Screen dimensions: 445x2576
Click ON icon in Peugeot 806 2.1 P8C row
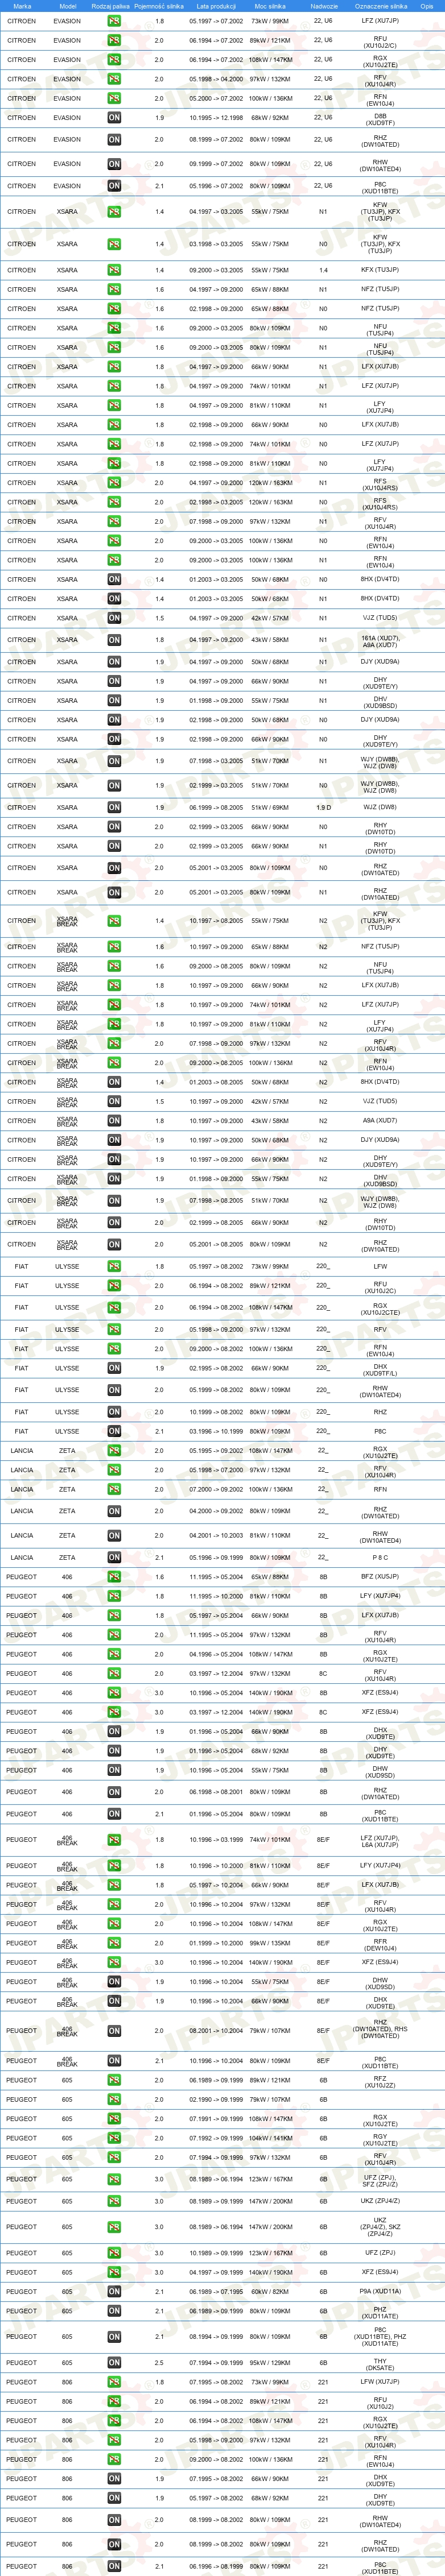(x=114, y=2566)
